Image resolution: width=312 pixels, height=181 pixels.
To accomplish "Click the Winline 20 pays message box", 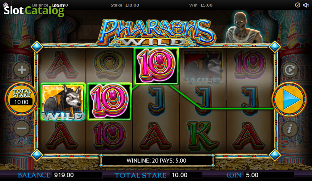I will pos(157,160).
